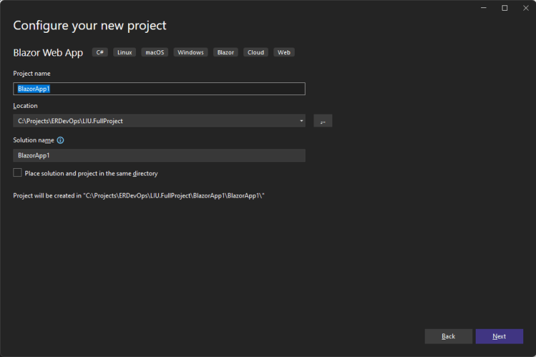Click the C# tag
This screenshot has width=536, height=357.
pyautogui.click(x=100, y=52)
